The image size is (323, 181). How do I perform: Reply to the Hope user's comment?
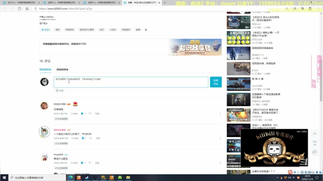pos(97,163)
